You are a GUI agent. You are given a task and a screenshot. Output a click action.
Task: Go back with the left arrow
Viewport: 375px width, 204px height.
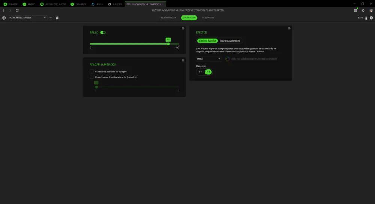click(x=4, y=10)
